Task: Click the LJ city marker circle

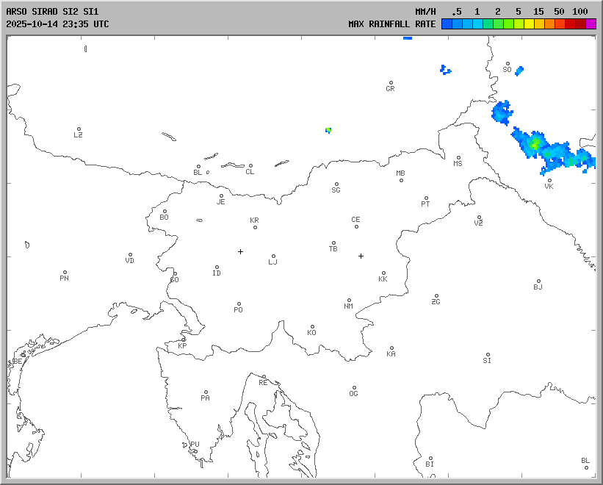Action: coord(273,256)
